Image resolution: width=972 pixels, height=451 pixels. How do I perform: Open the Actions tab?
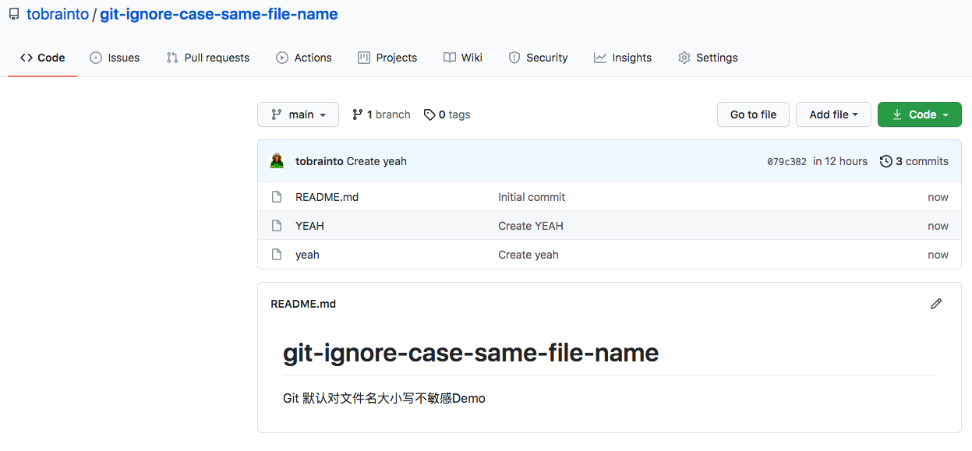[304, 58]
